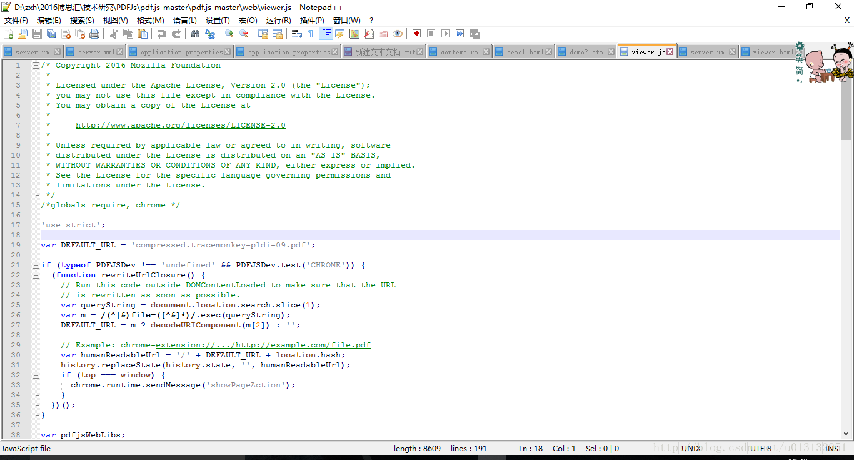Click the Save file toolbar icon
This screenshot has height=460, width=854.
(x=37, y=34)
